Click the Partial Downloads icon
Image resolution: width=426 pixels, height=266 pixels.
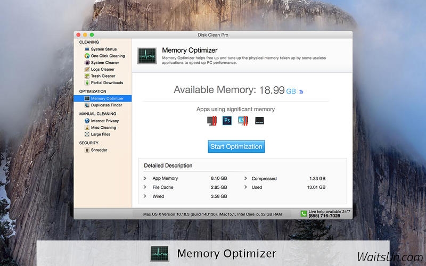click(87, 83)
